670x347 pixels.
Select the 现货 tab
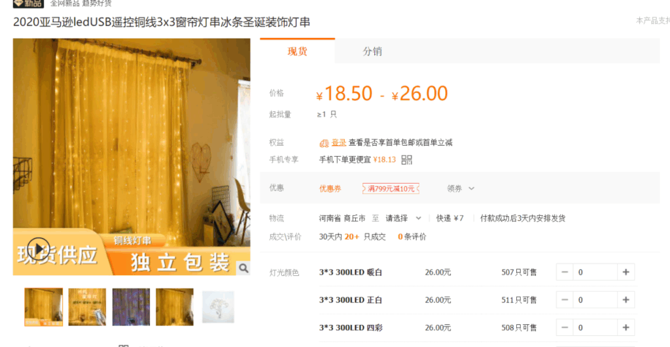click(x=298, y=51)
